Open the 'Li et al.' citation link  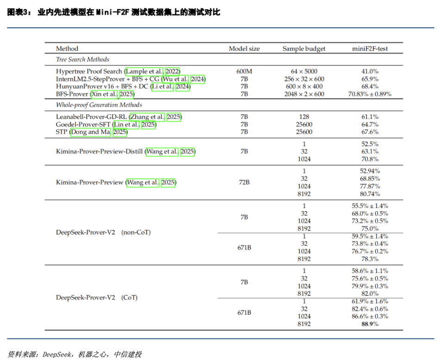[x=162, y=87]
